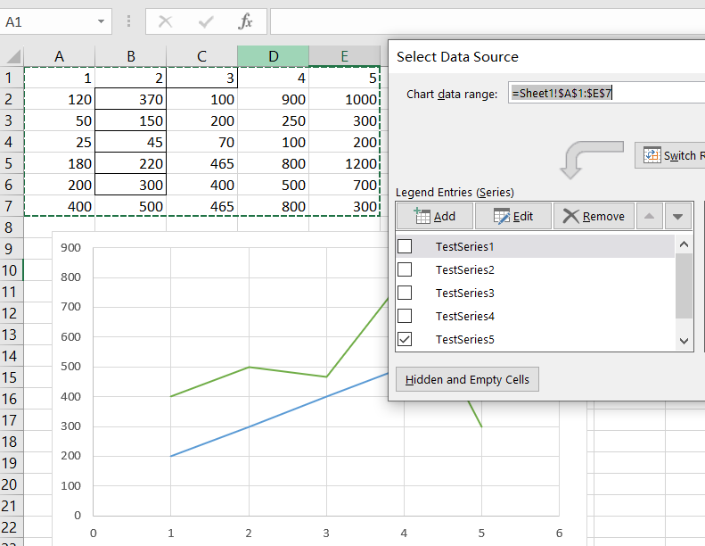Click the Edit series button
This screenshot has width=705, height=546.
(x=512, y=216)
